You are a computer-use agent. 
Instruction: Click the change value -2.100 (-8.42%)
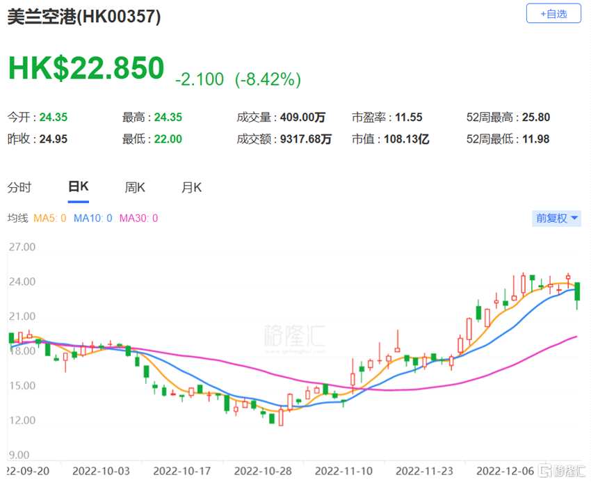click(238, 79)
